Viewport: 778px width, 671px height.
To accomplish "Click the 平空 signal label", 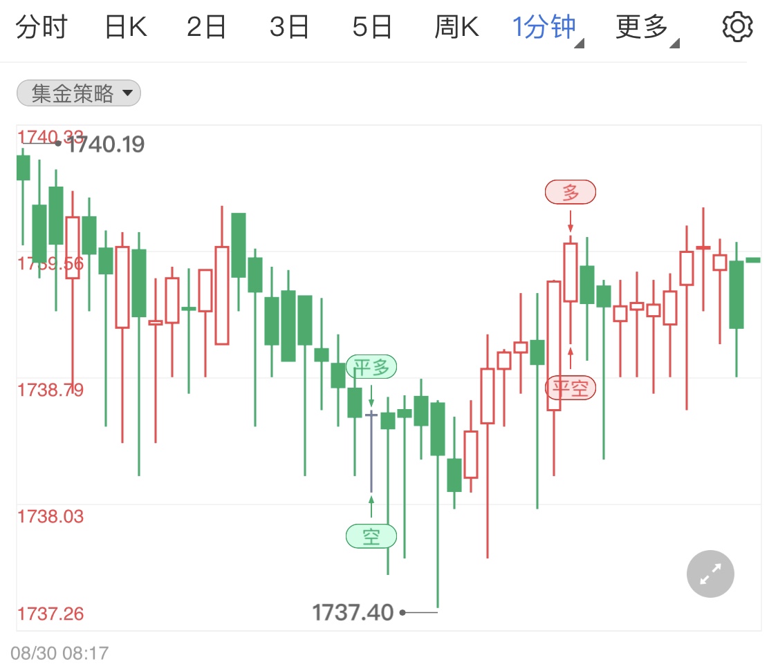I will click(571, 388).
